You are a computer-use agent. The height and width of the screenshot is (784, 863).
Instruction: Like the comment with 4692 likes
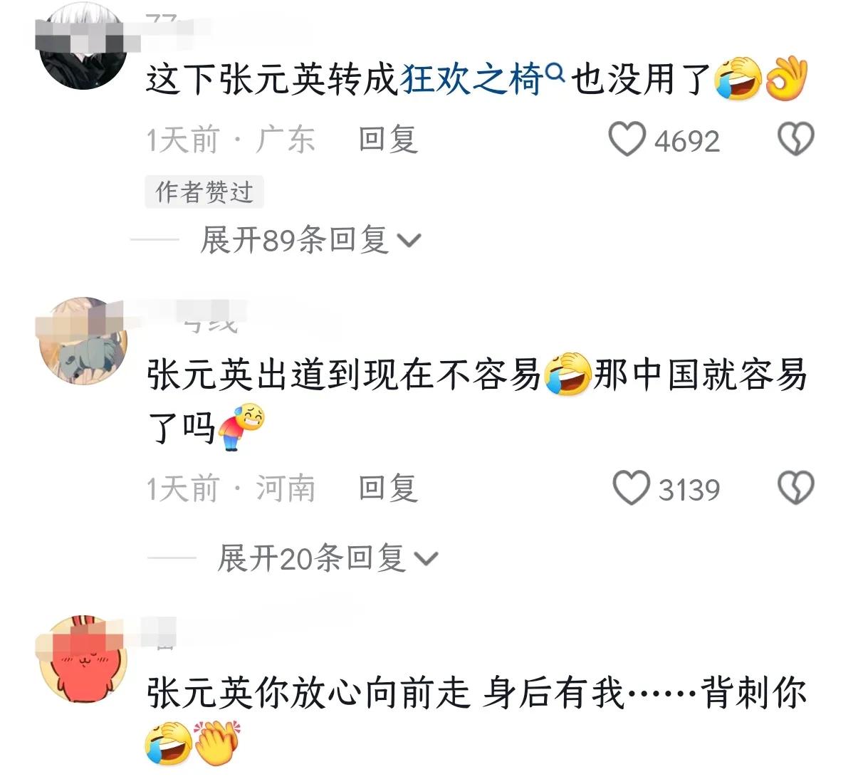(627, 140)
